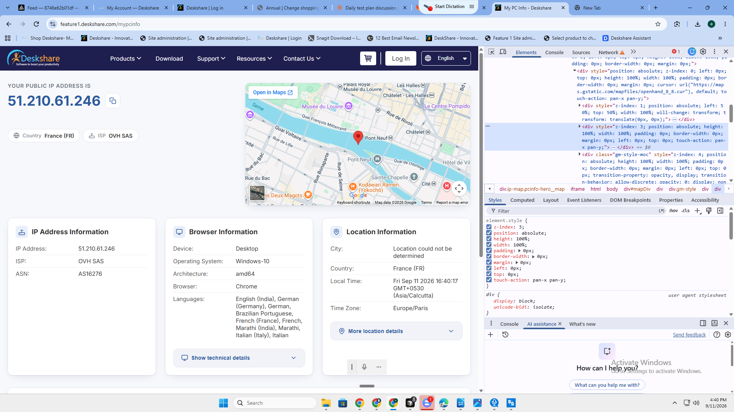Copy the public IP address icon

[112, 101]
